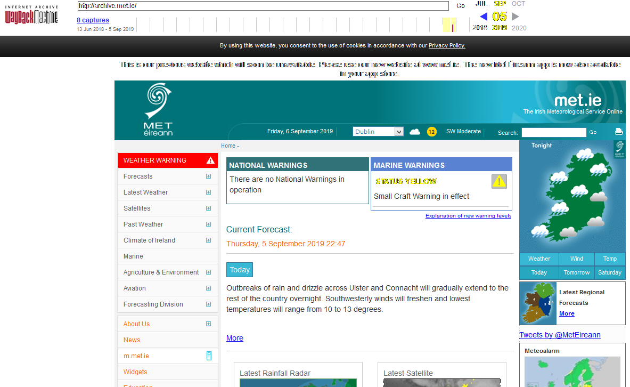The image size is (630, 387).
Task: Click the More link under the forecast
Action: [235, 338]
